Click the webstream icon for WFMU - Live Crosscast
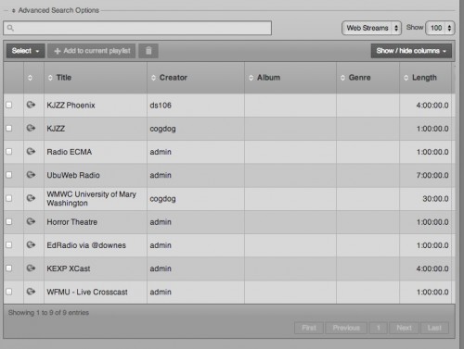The image size is (464, 349). pos(31,292)
